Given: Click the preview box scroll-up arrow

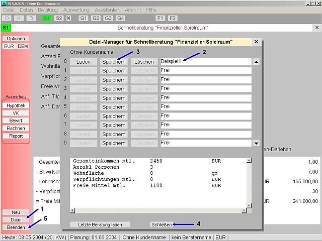Looking at the screenshot, I should coord(249,160).
